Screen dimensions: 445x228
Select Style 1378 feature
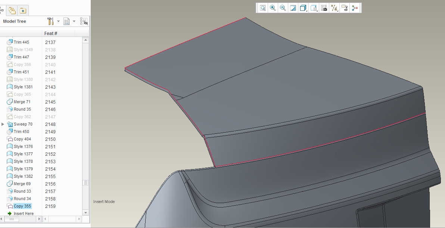[x=23, y=161]
